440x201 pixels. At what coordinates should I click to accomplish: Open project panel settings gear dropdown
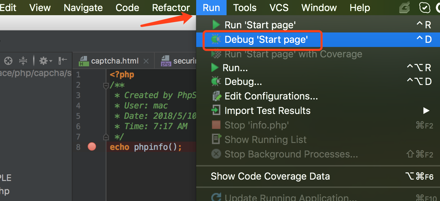coord(45,61)
